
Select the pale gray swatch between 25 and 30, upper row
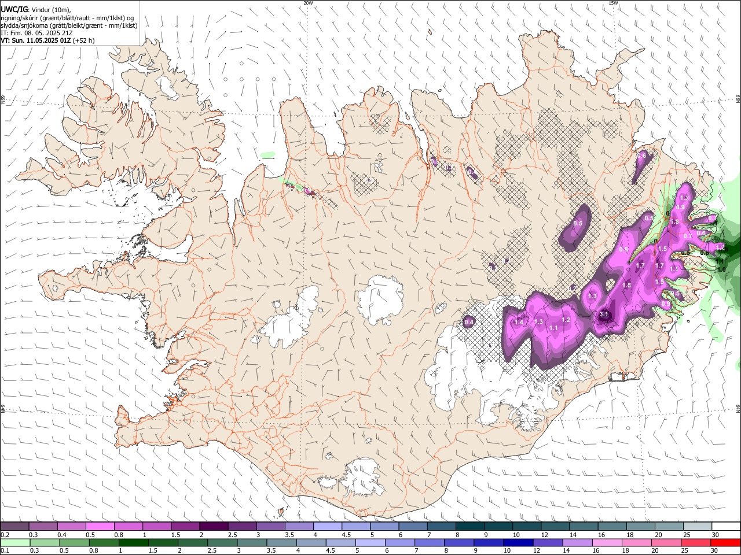pyautogui.click(x=697, y=527)
